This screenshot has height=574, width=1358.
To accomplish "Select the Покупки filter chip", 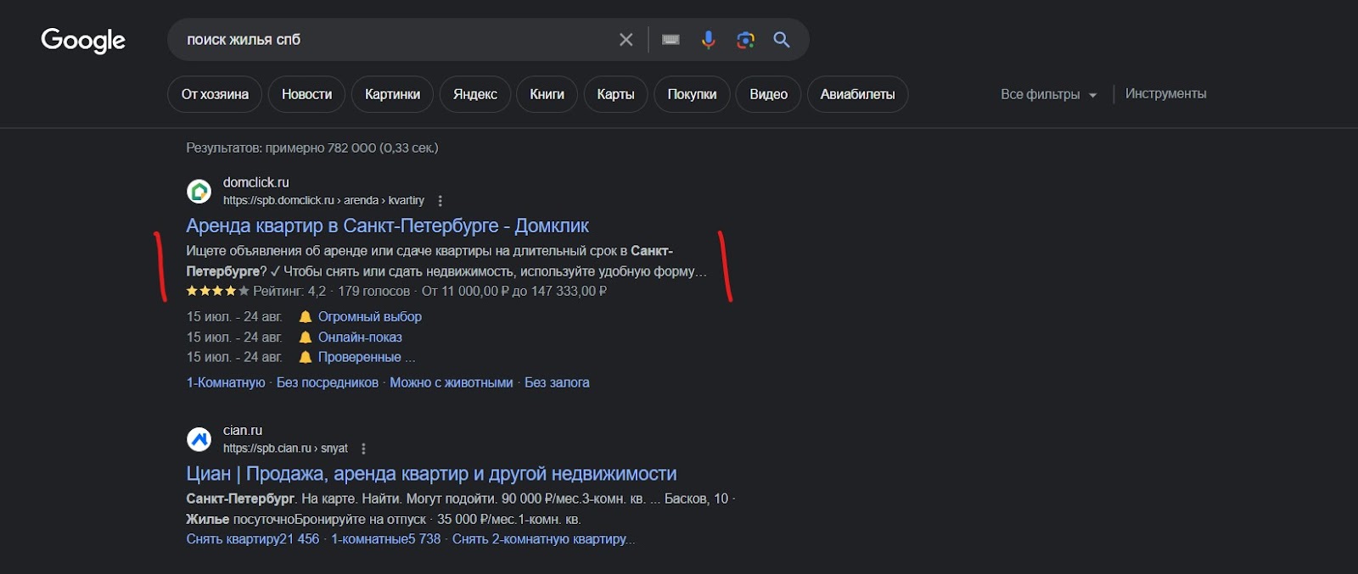I will (x=692, y=94).
